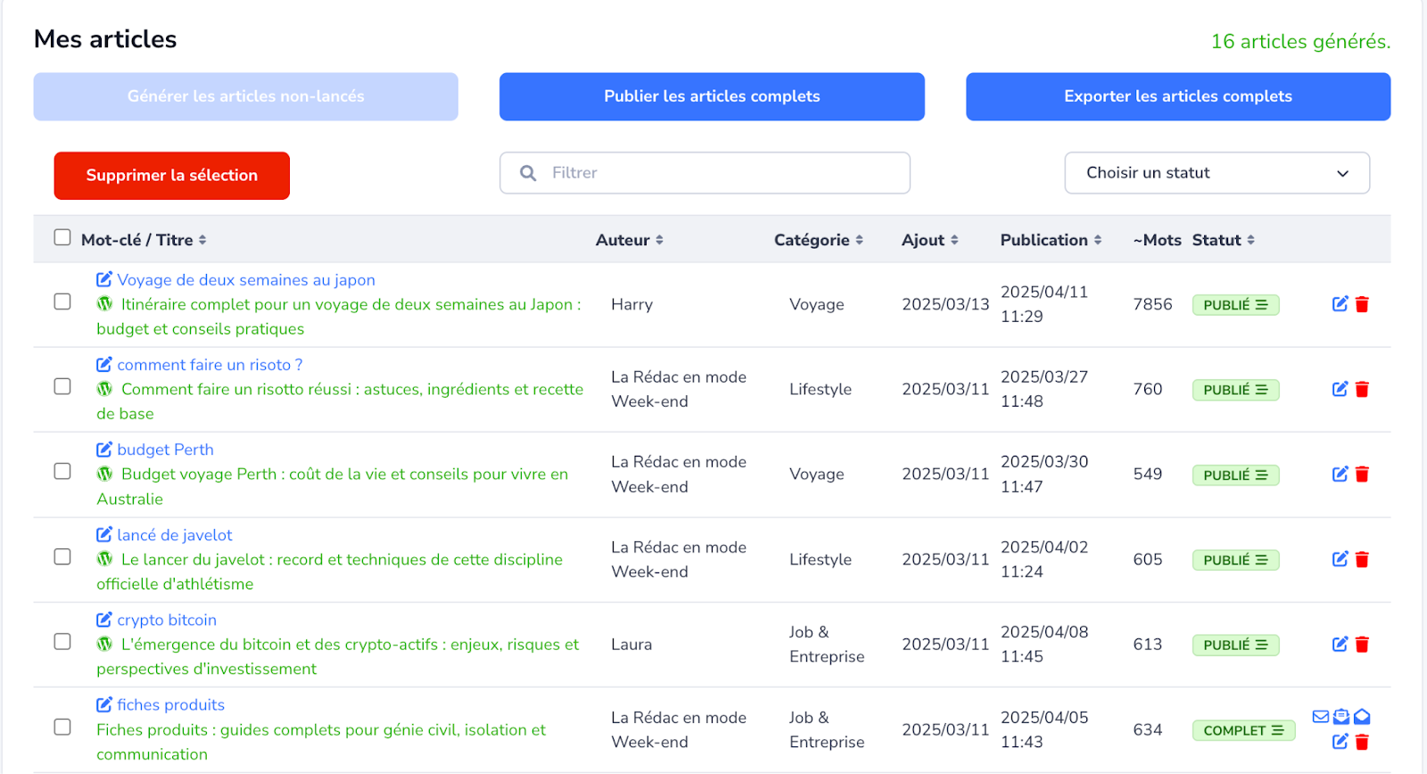Open PUBLIÉ status menu for 605-word article
This screenshot has width=1427, height=774.
tap(1235, 560)
